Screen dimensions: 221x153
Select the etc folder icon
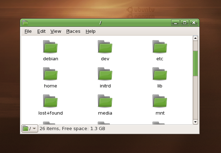coord(160,47)
